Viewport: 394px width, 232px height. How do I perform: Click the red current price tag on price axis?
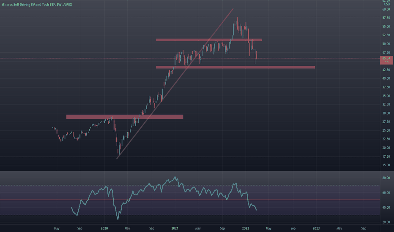tap(386, 60)
